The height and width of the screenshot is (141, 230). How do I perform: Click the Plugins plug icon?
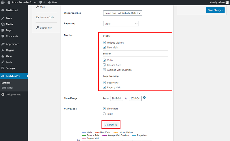pyautogui.click(x=3, y=50)
